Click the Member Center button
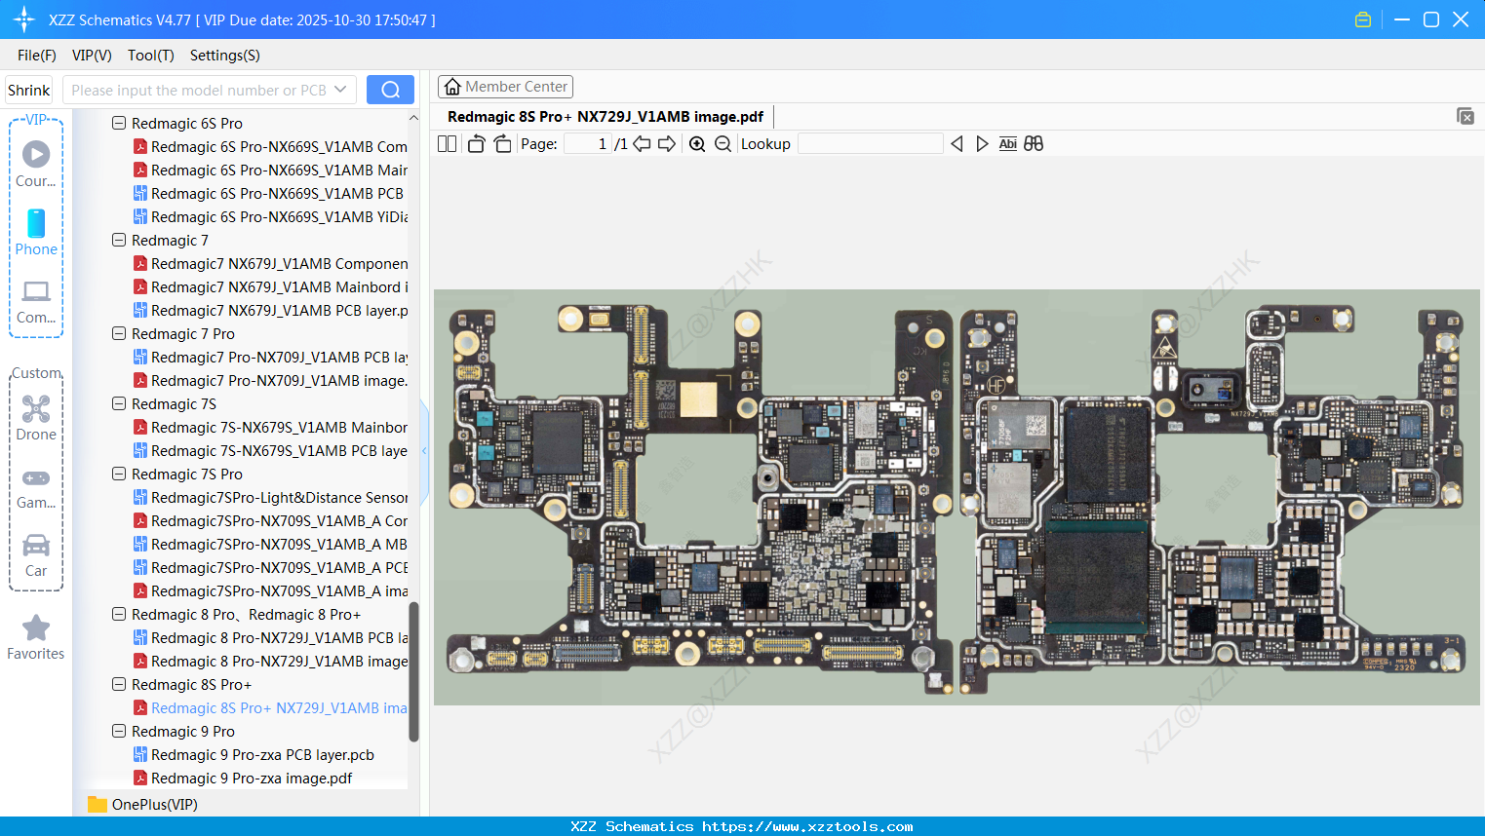1485x836 pixels. [x=505, y=86]
